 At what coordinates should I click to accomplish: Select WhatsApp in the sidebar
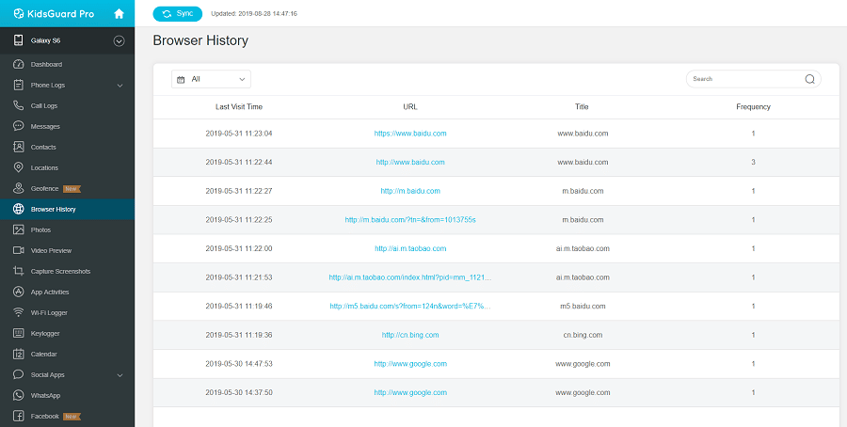[45, 395]
